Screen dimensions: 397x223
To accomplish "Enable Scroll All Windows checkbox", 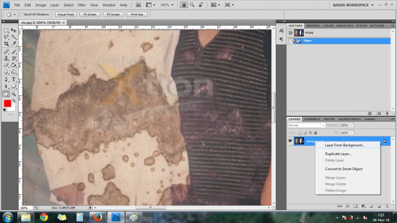I will pos(22,14).
